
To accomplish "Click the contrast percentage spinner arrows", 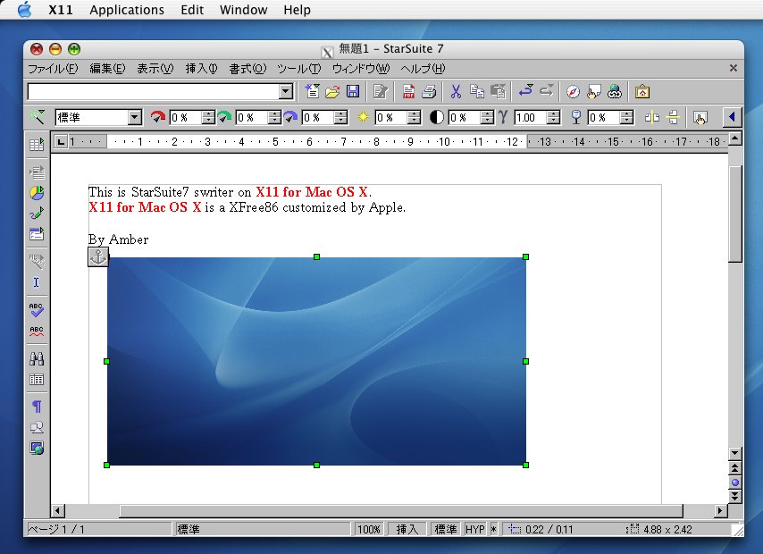I will (x=487, y=117).
